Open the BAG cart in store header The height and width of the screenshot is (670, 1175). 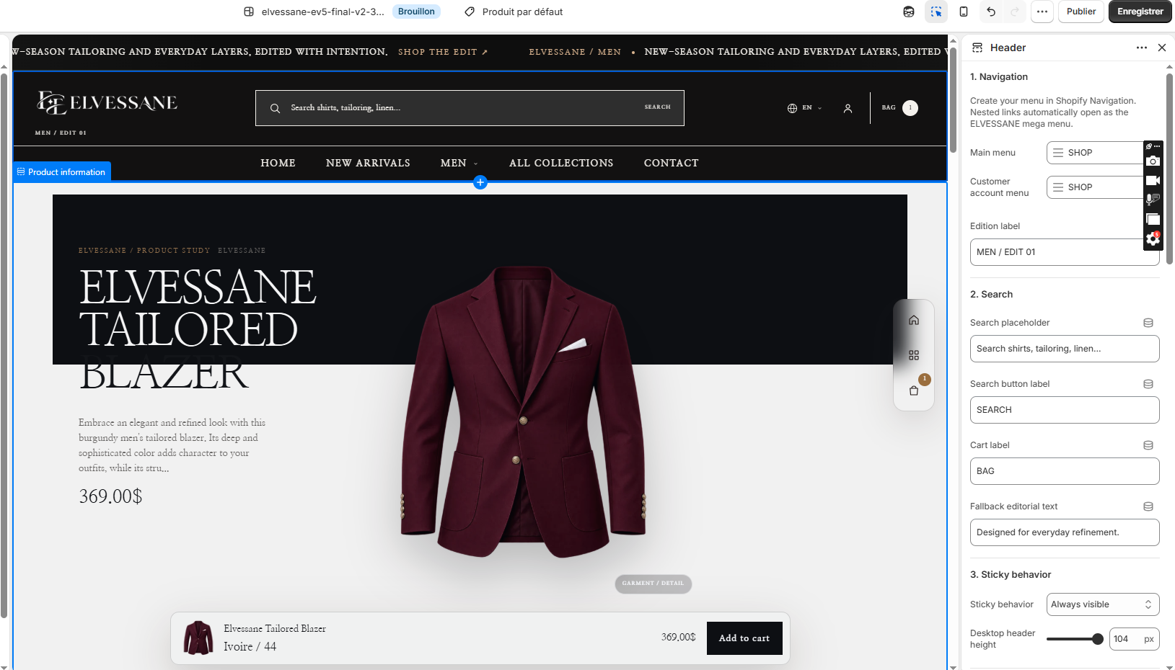click(x=899, y=108)
